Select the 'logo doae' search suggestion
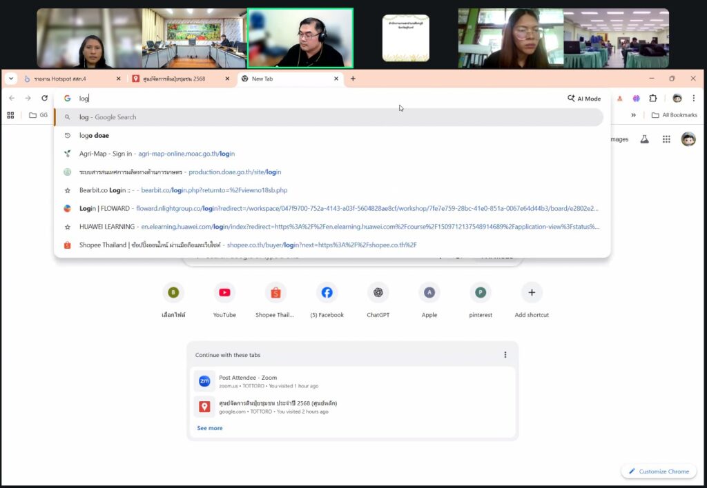This screenshot has width=707, height=488. click(x=94, y=136)
